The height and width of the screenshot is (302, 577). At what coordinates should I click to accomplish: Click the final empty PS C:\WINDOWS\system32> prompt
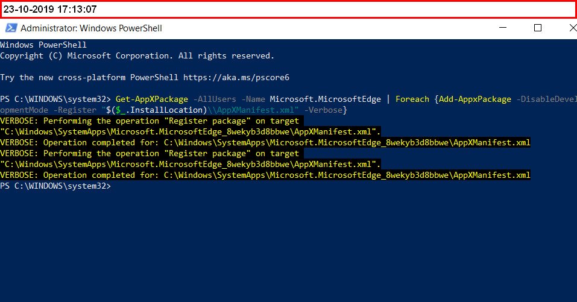click(55, 186)
